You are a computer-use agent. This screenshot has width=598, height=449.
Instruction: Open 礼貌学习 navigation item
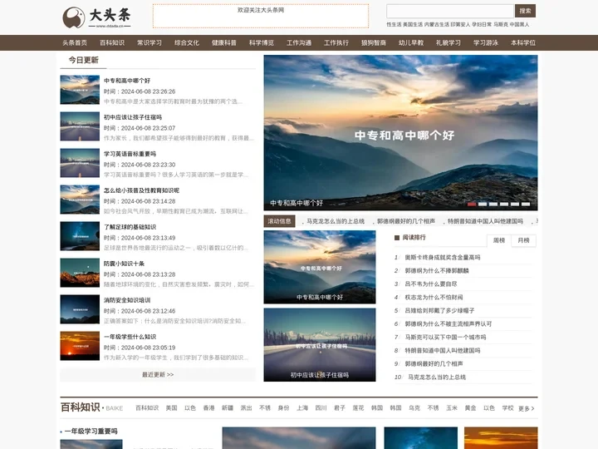pyautogui.click(x=448, y=42)
